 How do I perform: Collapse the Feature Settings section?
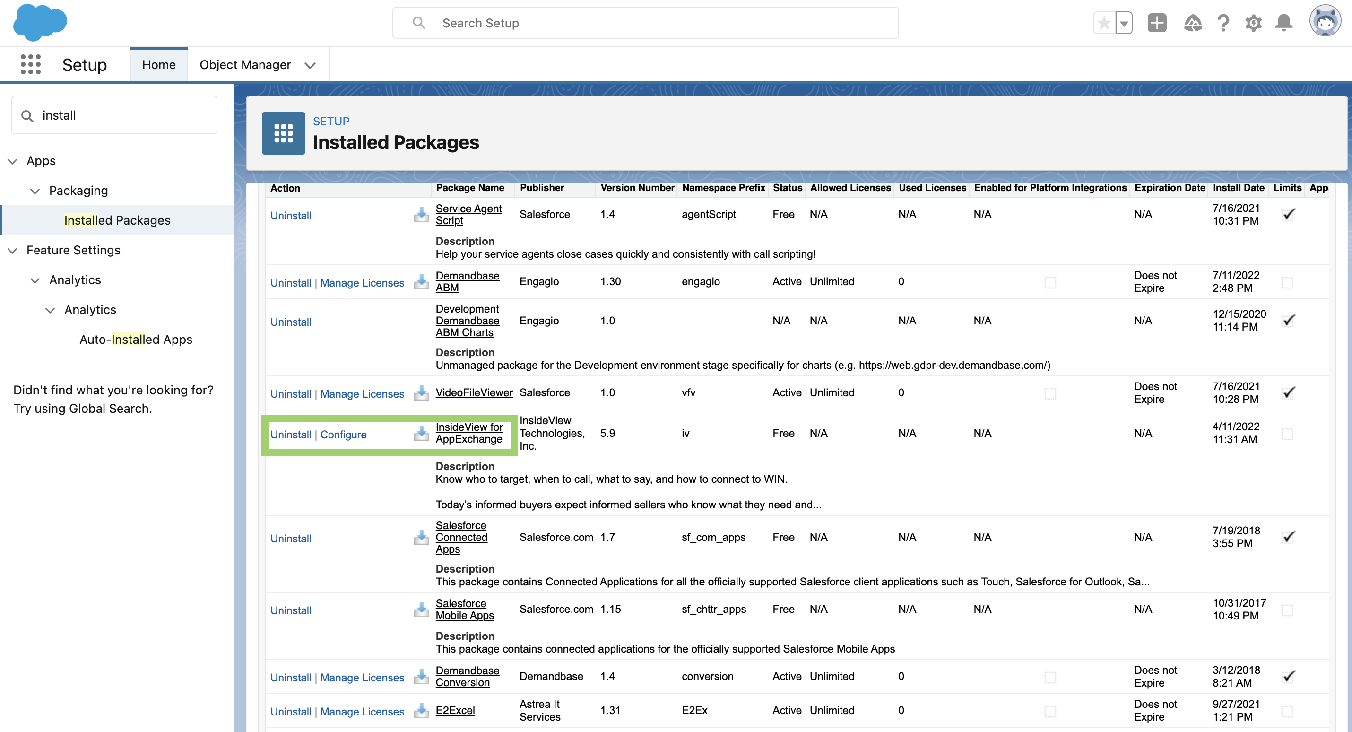click(13, 251)
